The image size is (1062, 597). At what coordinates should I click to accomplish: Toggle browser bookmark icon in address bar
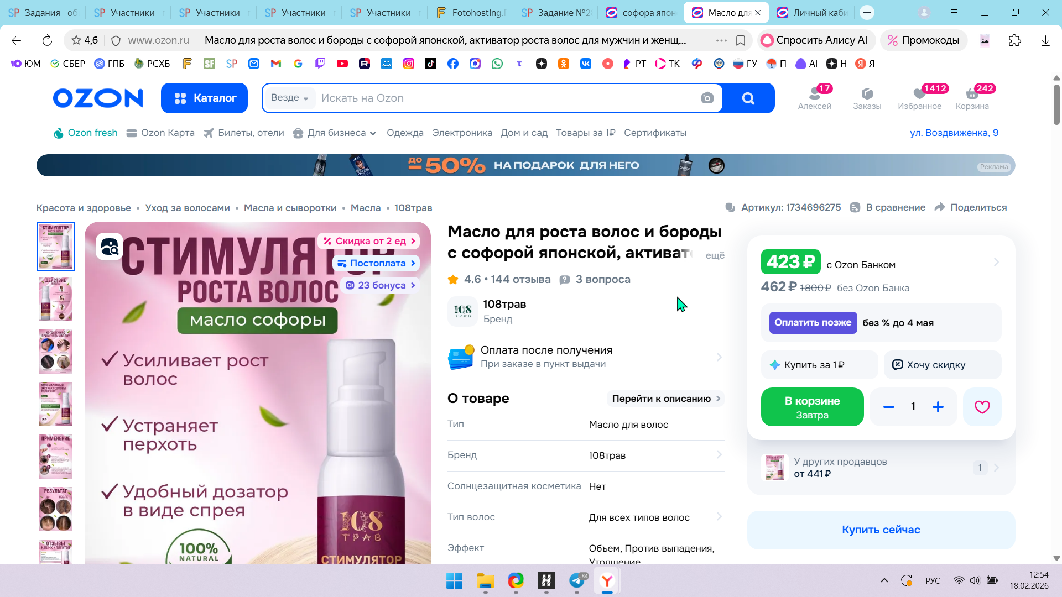pyautogui.click(x=741, y=40)
